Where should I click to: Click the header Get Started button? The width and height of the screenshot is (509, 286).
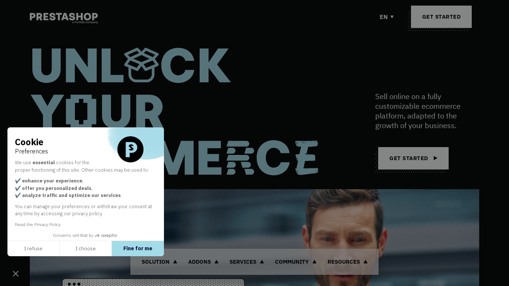(x=441, y=17)
